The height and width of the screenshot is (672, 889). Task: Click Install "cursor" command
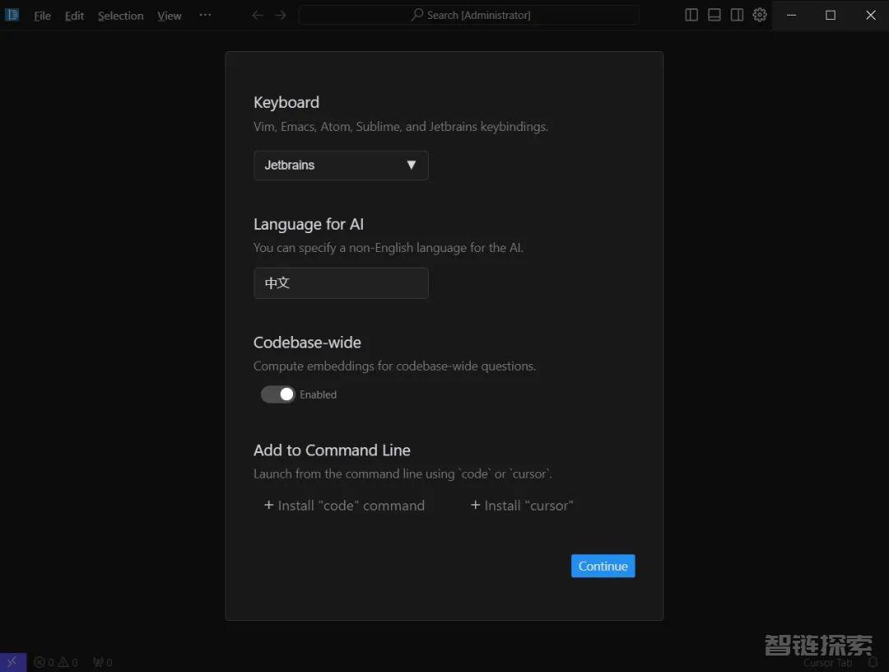point(522,506)
